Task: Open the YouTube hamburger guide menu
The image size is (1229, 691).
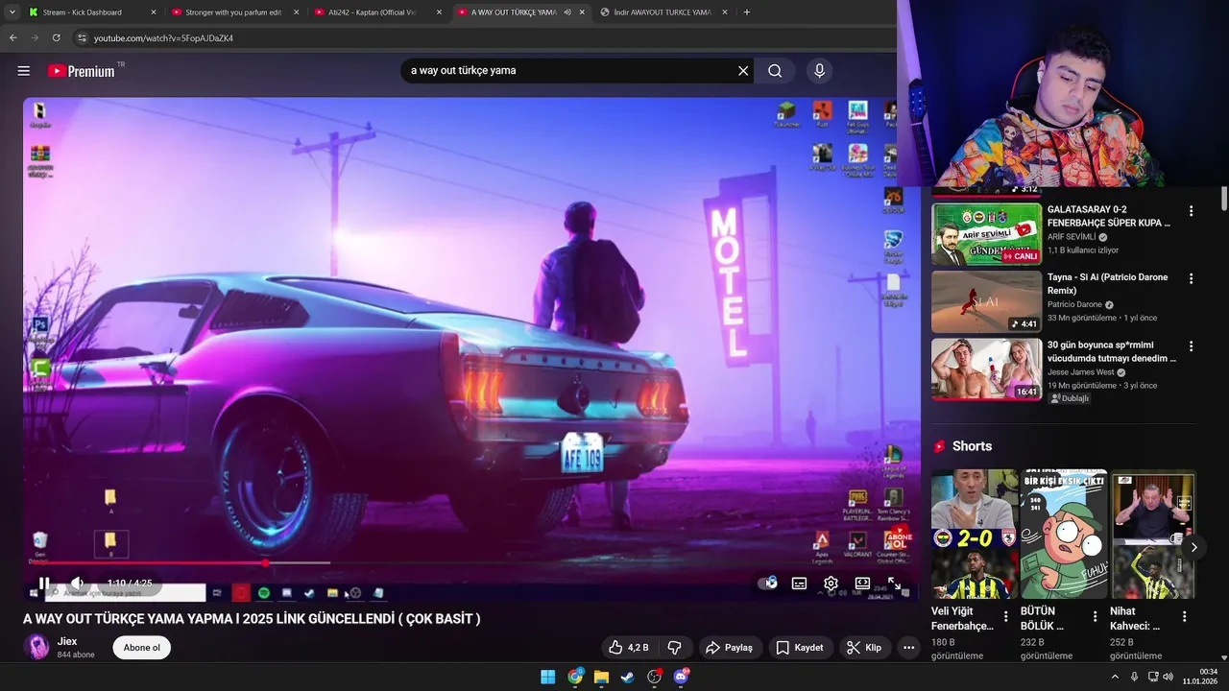Action: [x=24, y=71]
